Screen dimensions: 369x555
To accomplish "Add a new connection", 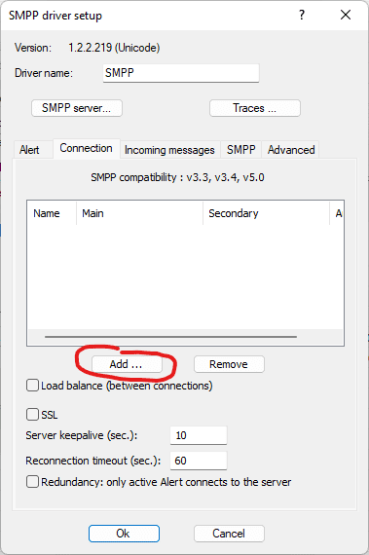I will 127,364.
